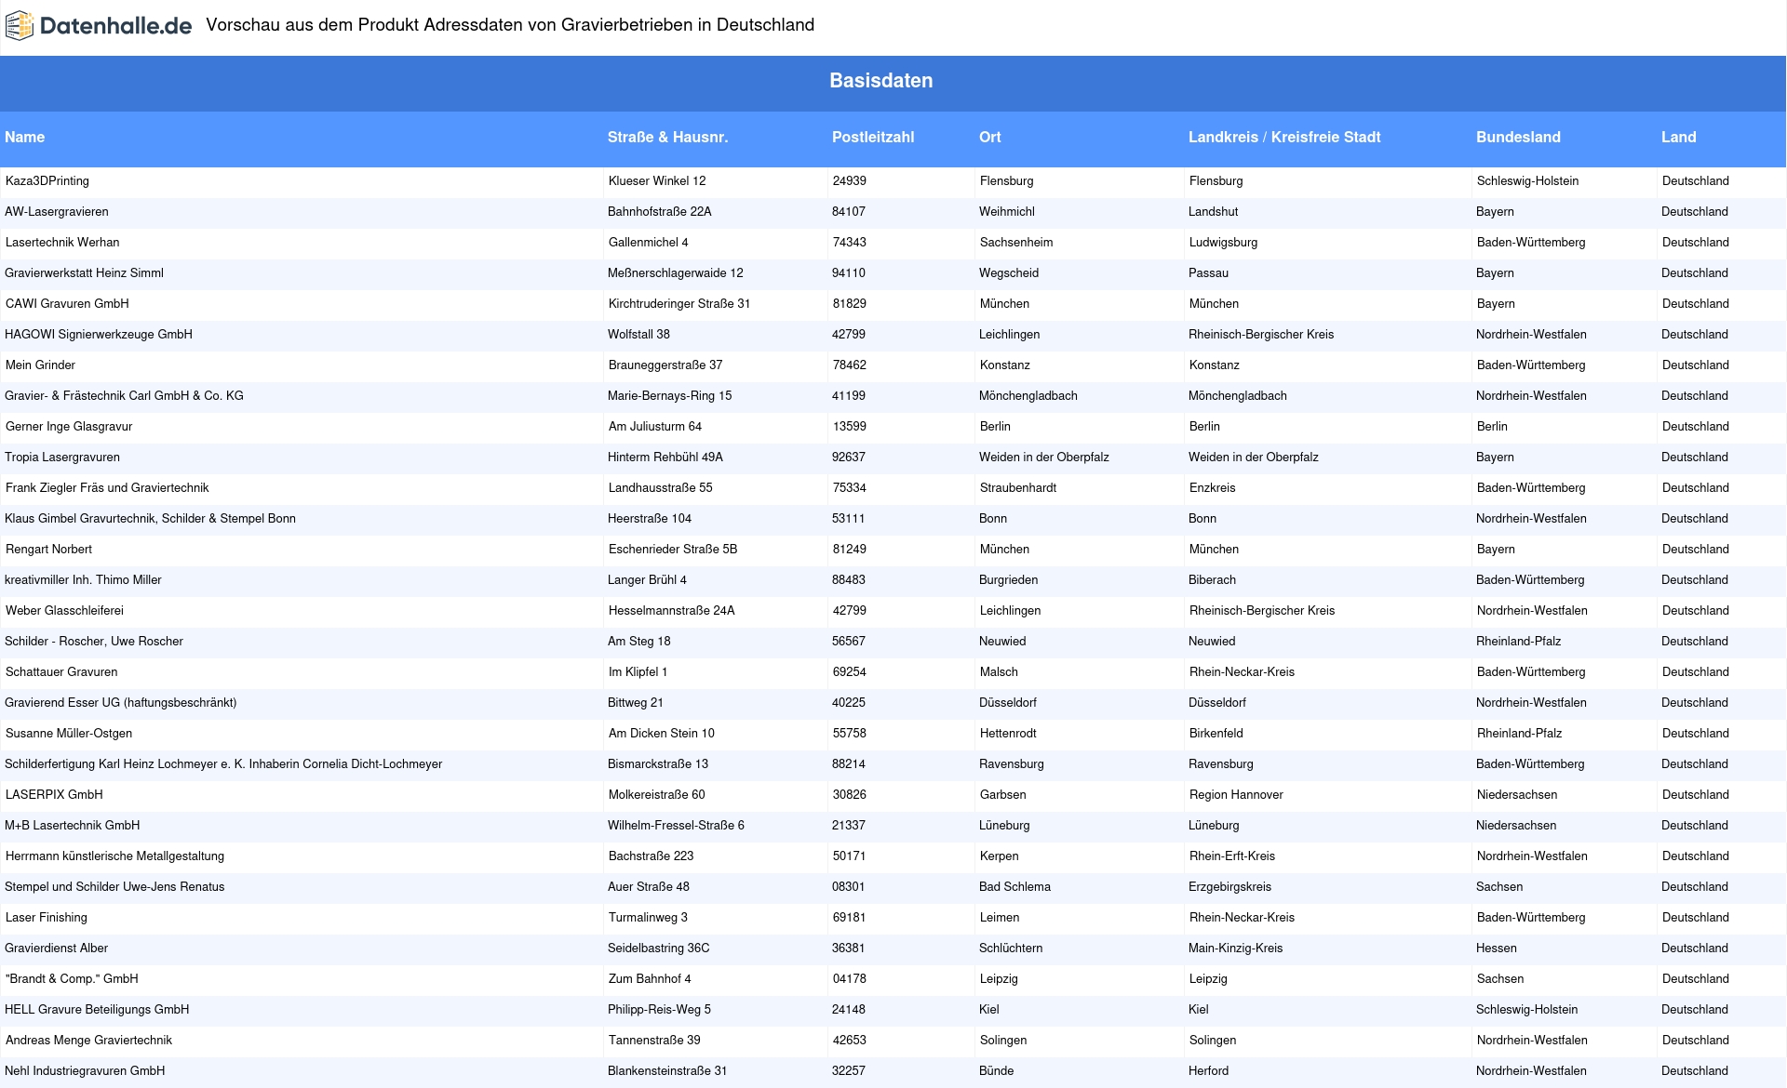1787x1088 pixels.
Task: Click the Laser Finishing name cell
Action: click(x=47, y=918)
